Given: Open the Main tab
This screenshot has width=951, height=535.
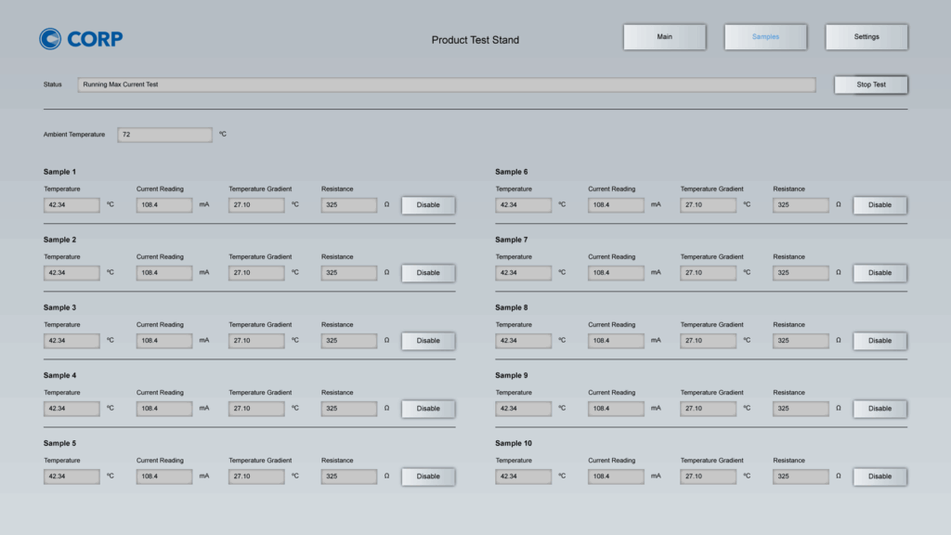Looking at the screenshot, I should click(664, 37).
